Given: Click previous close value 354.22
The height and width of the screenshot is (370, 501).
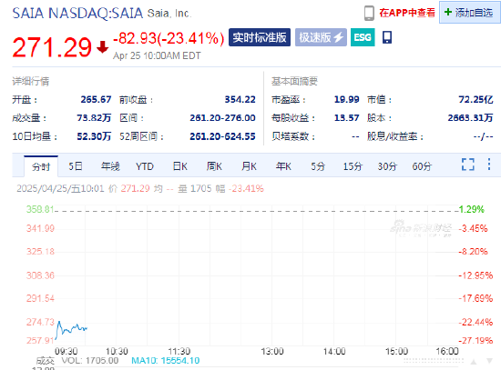Looking at the screenshot, I should pyautogui.click(x=240, y=99).
